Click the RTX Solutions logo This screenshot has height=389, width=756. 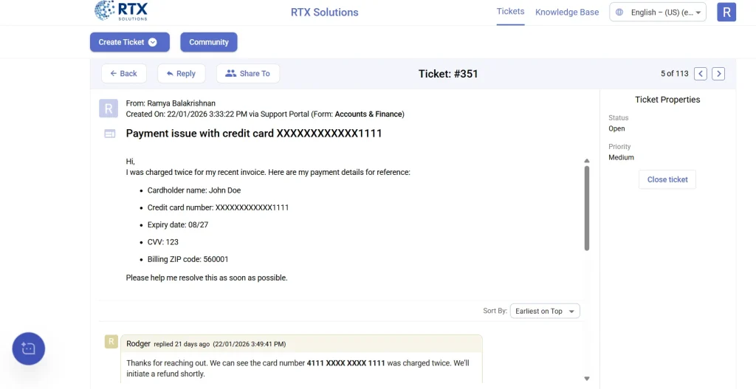(121, 11)
